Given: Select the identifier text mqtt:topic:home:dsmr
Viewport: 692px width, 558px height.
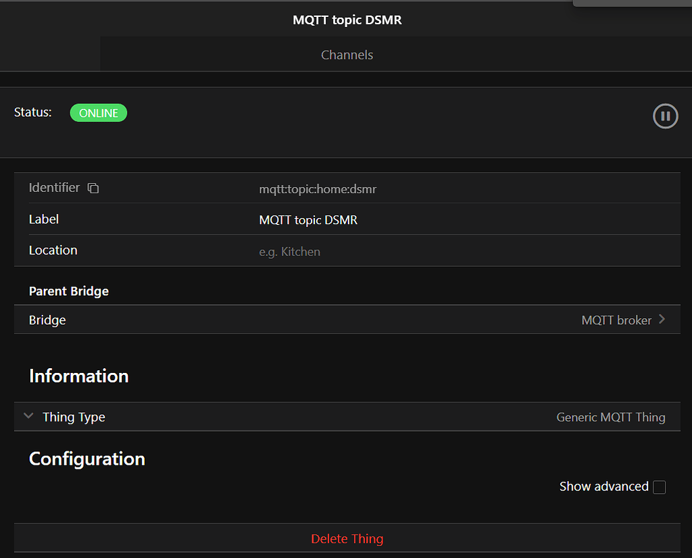Looking at the screenshot, I should [318, 189].
